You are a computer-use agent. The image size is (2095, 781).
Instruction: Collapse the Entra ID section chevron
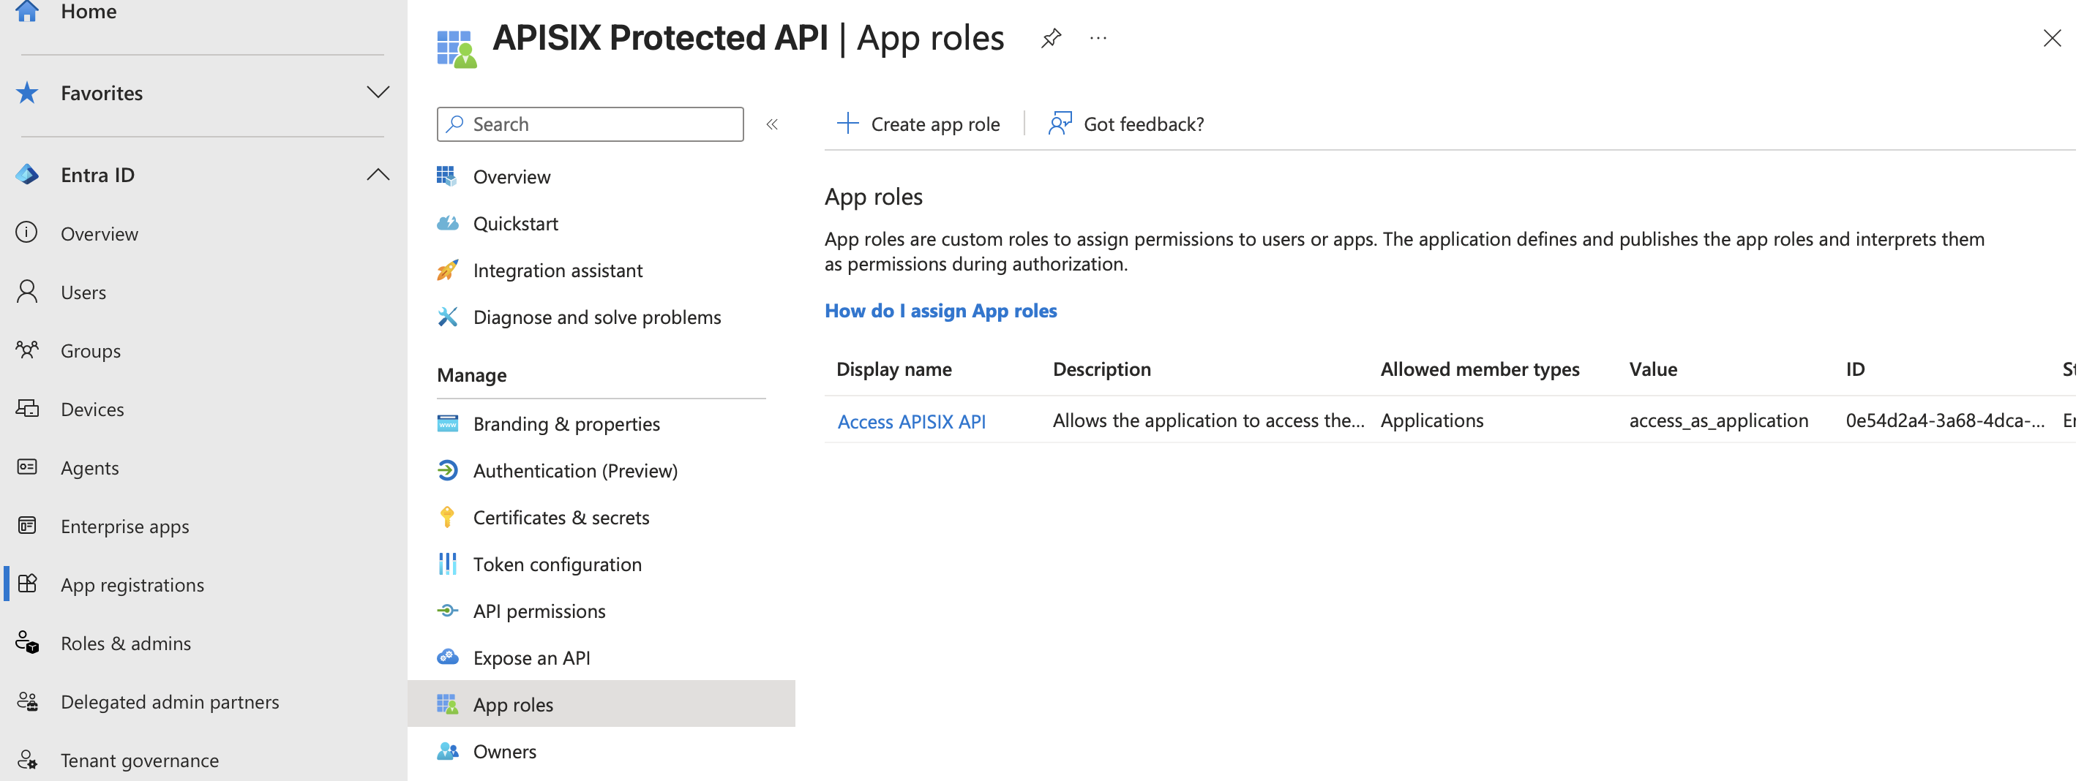[x=378, y=174]
